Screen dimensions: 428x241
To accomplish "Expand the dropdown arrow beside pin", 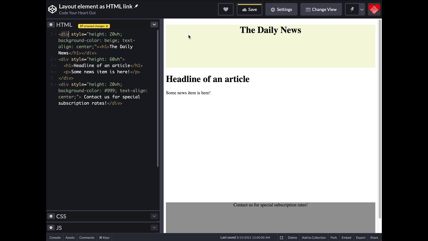I will click(x=362, y=9).
